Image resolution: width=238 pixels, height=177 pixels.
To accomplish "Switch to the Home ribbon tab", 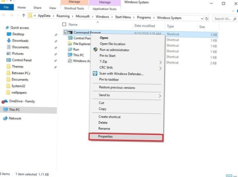I will click(21, 8).
